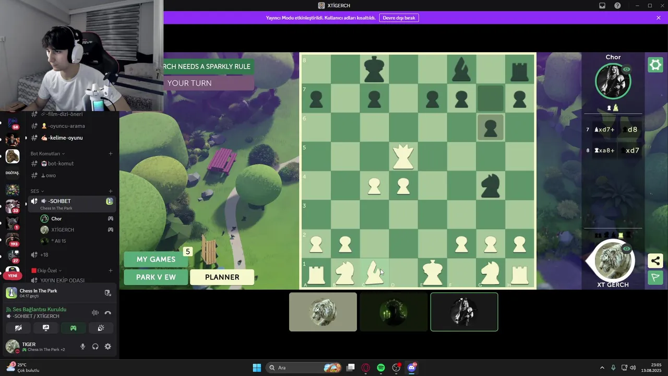Toggle the eye icon on XT GERCH's avatar
668x376 pixels.
pos(626,249)
